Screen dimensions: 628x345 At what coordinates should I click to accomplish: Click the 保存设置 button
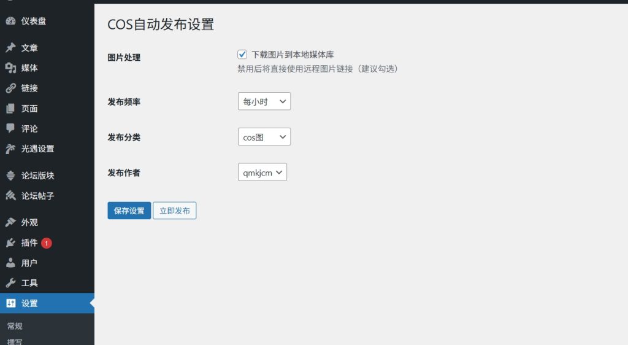click(129, 211)
